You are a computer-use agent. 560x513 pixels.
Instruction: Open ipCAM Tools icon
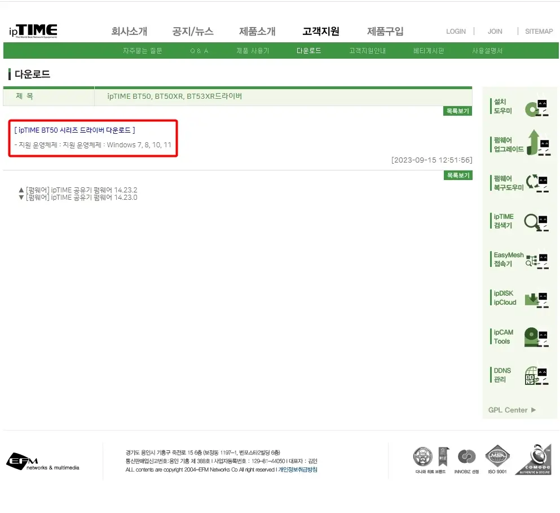tap(536, 337)
